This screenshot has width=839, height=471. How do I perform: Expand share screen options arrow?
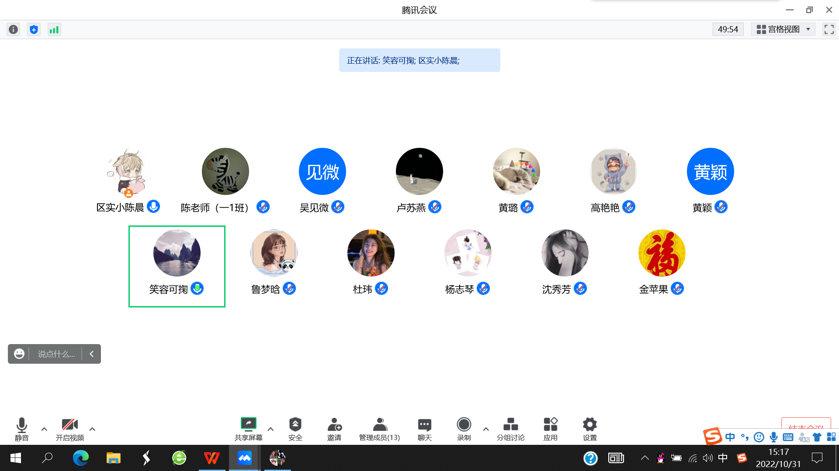(270, 429)
